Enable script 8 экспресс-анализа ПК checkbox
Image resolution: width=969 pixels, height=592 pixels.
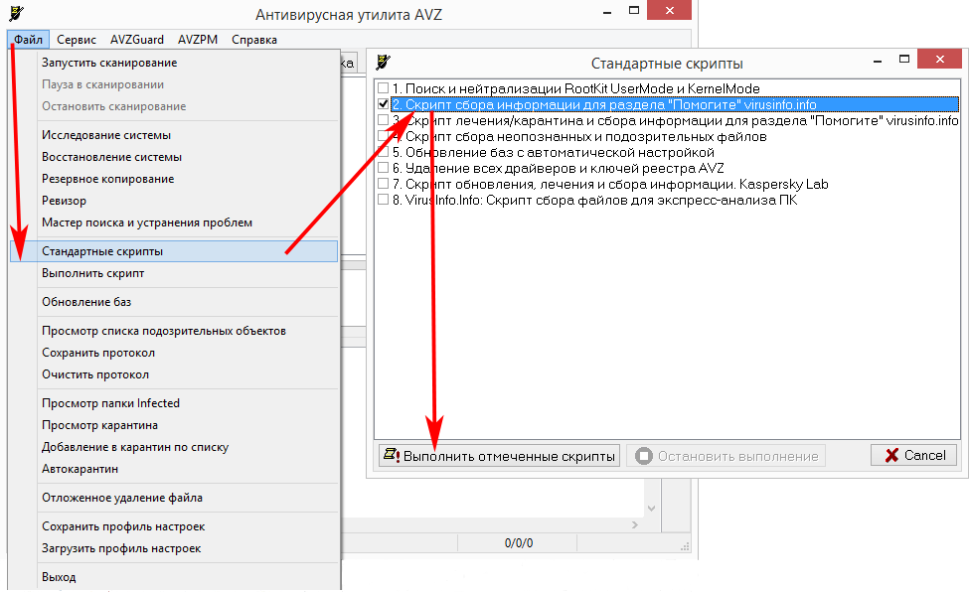[384, 200]
